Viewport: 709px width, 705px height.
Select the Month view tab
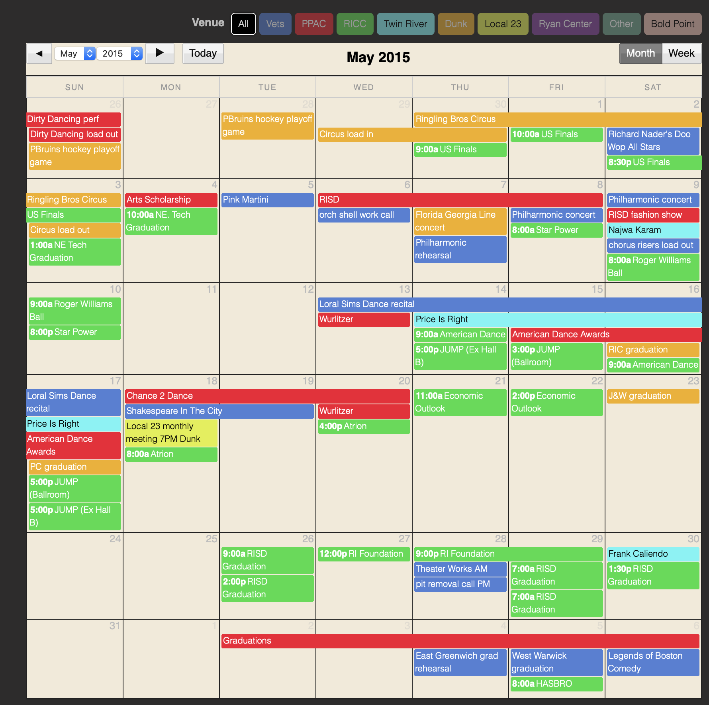click(640, 53)
